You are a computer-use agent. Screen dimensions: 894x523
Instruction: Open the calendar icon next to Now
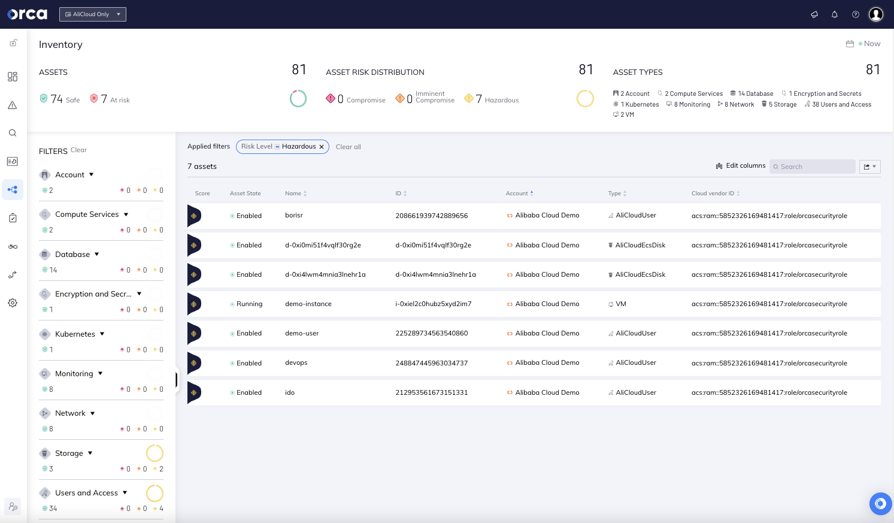tap(850, 43)
